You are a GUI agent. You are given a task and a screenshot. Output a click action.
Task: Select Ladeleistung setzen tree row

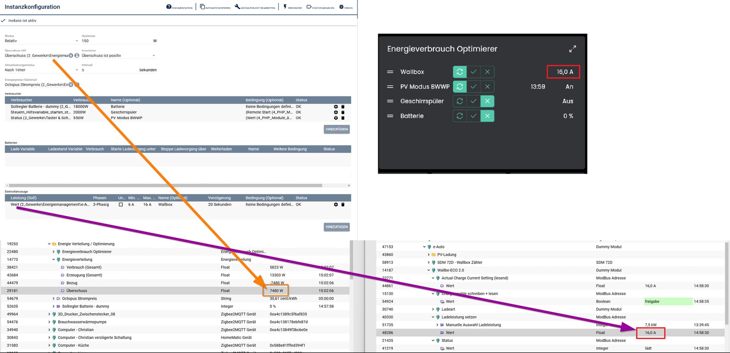551,317
